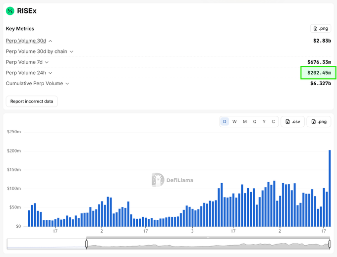
Task: Click the range selector top grab bar
Action: click(x=208, y=238)
